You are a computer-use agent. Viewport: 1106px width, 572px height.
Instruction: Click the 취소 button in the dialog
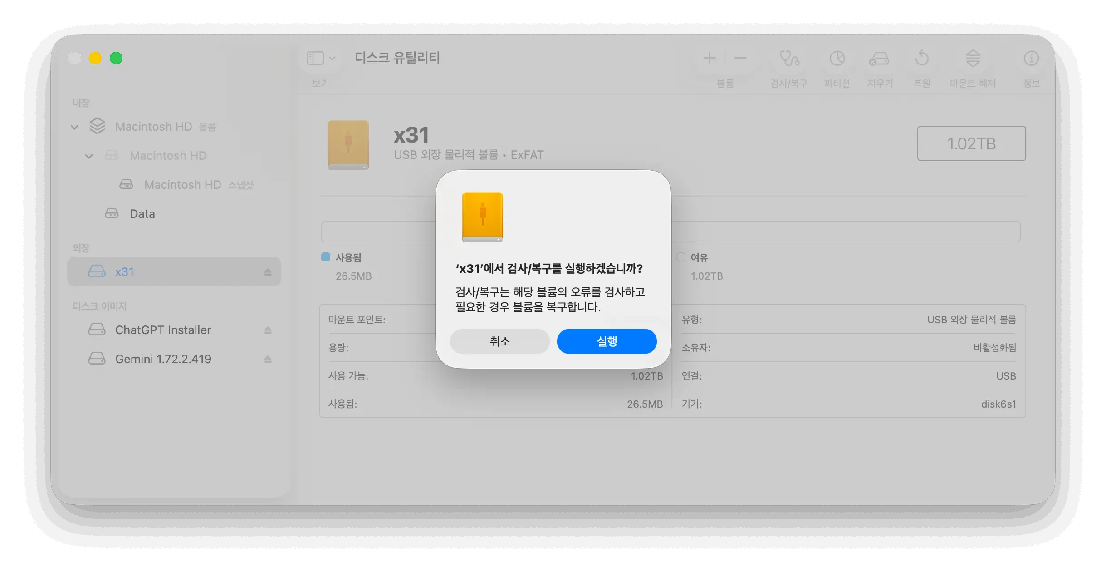499,341
